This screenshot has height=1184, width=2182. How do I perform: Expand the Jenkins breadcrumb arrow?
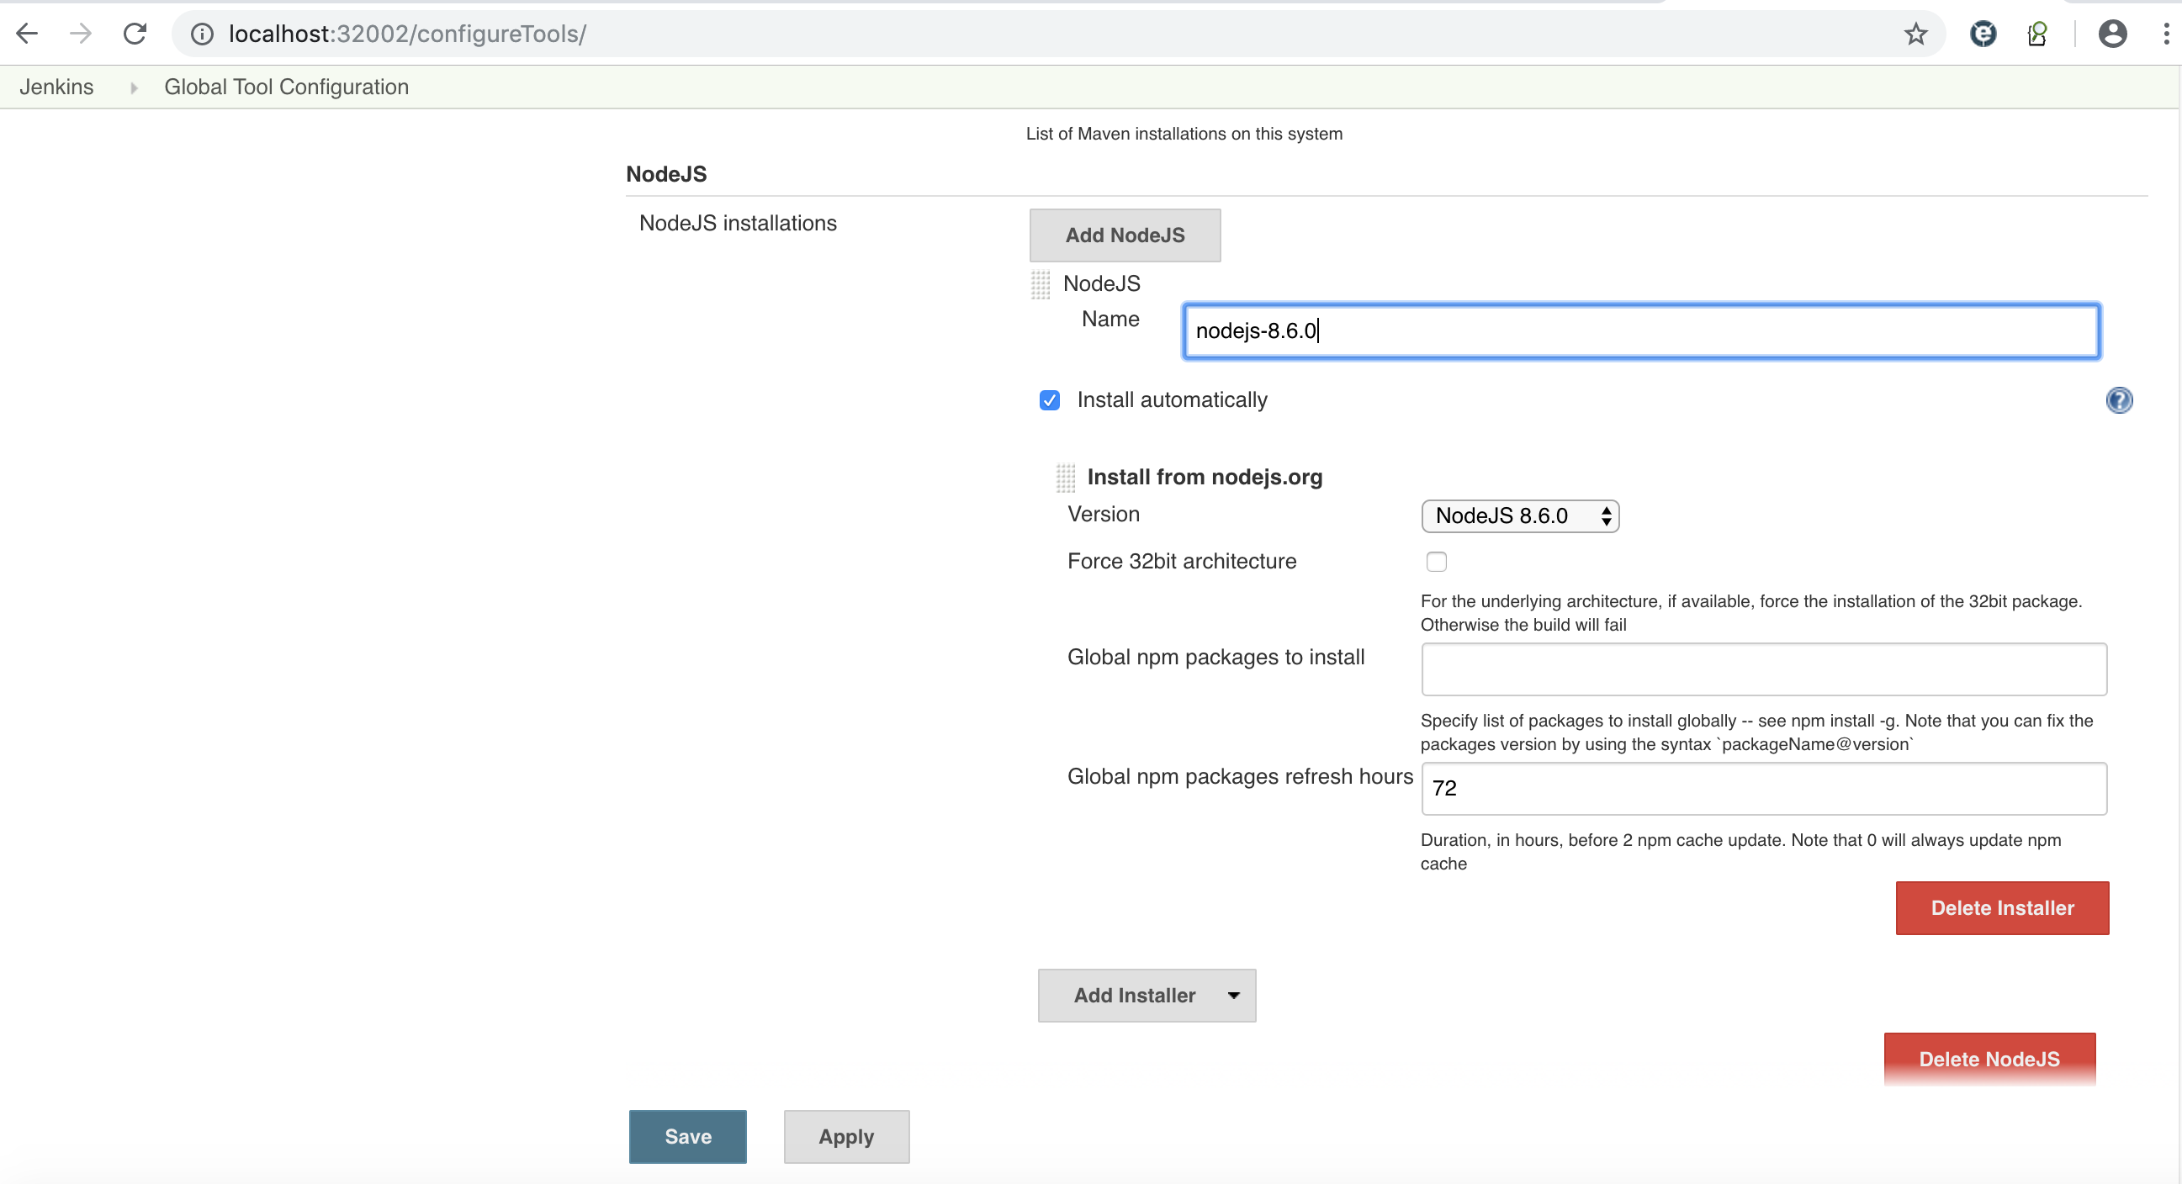tap(133, 87)
